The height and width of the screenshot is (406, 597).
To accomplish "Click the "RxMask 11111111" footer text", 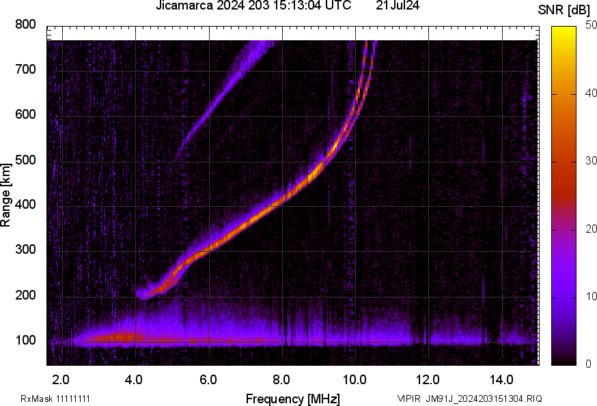I will 55,399.
